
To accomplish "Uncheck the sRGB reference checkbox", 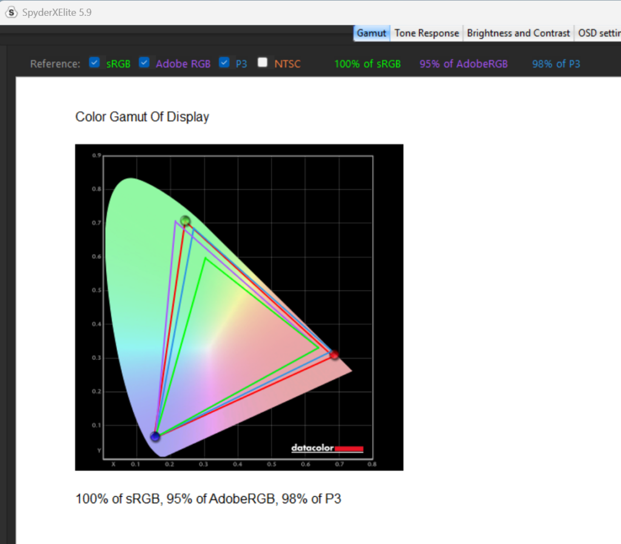I will [95, 62].
